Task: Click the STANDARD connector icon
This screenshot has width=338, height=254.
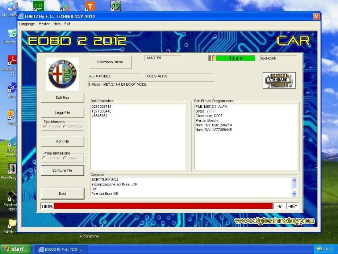Action: point(279,80)
